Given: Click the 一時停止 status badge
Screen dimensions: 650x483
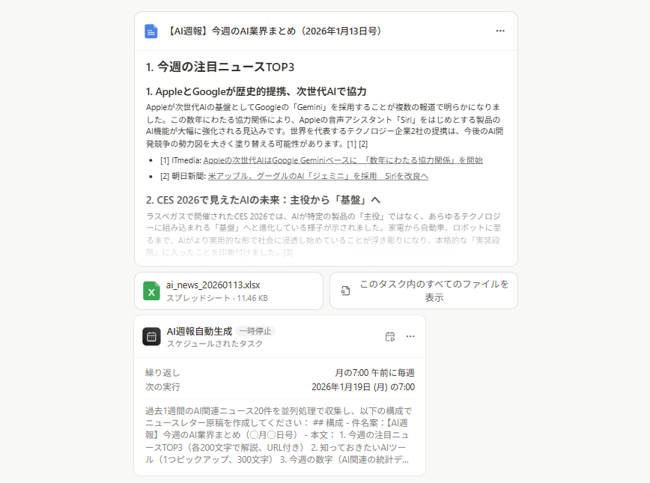Looking at the screenshot, I should coord(256,331).
